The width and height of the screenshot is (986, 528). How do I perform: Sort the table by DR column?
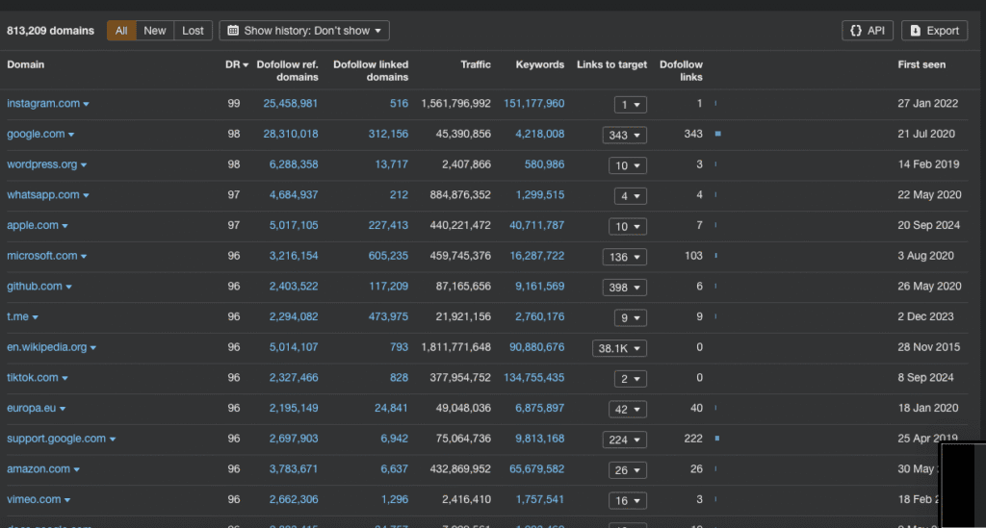coord(232,64)
